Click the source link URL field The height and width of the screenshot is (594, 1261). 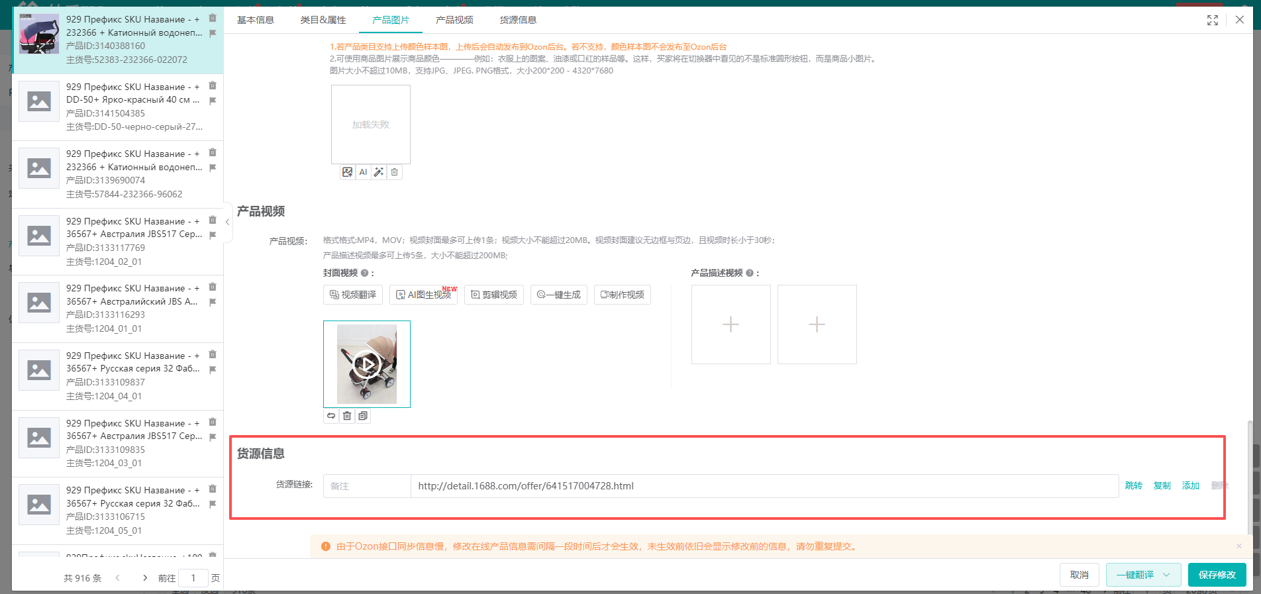[765, 486]
